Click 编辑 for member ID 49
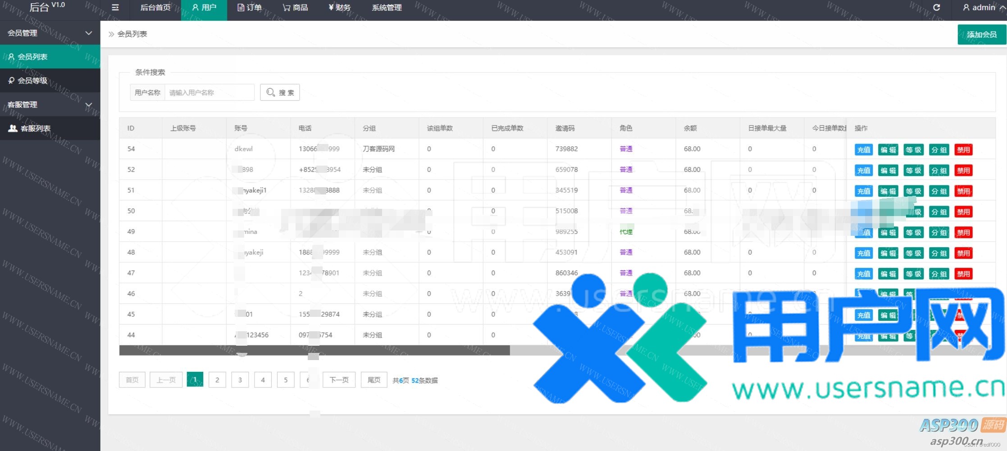The width and height of the screenshot is (1007, 451). pyautogui.click(x=889, y=233)
